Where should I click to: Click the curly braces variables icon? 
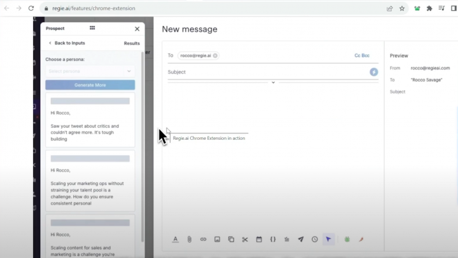tap(273, 240)
